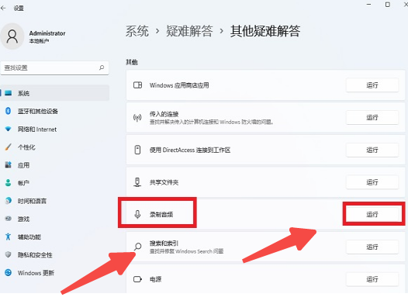
Task: Run the 搜索和索引 troubleshooter
Action: pyautogui.click(x=372, y=247)
